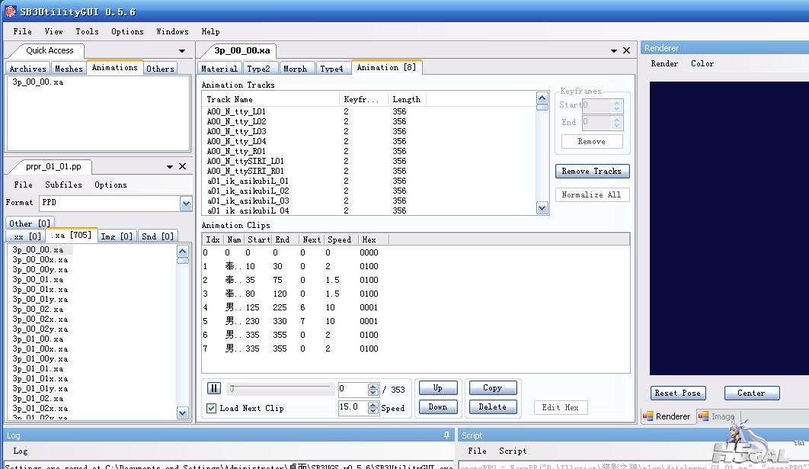Open the Material tab
Image resolution: width=809 pixels, height=469 pixels.
coord(219,69)
